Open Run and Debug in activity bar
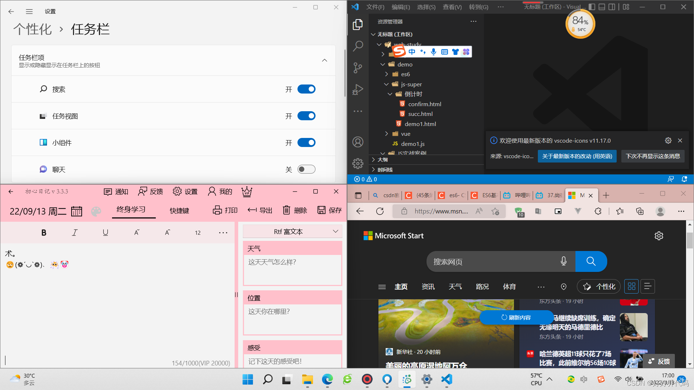 357,89
